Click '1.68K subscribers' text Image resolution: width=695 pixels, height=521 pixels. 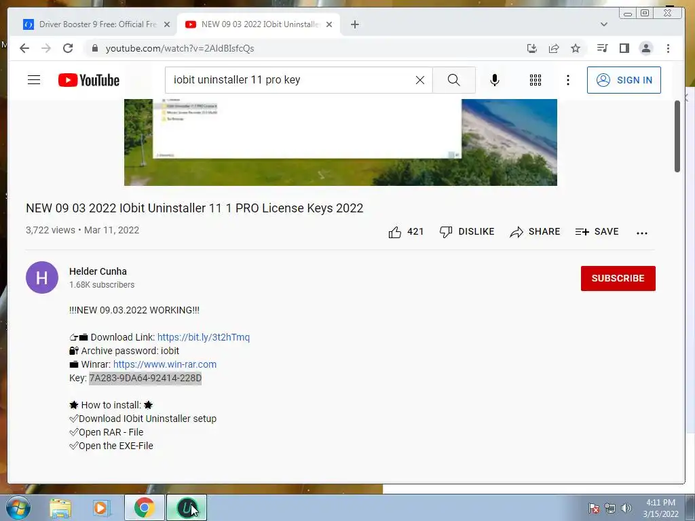point(102,285)
